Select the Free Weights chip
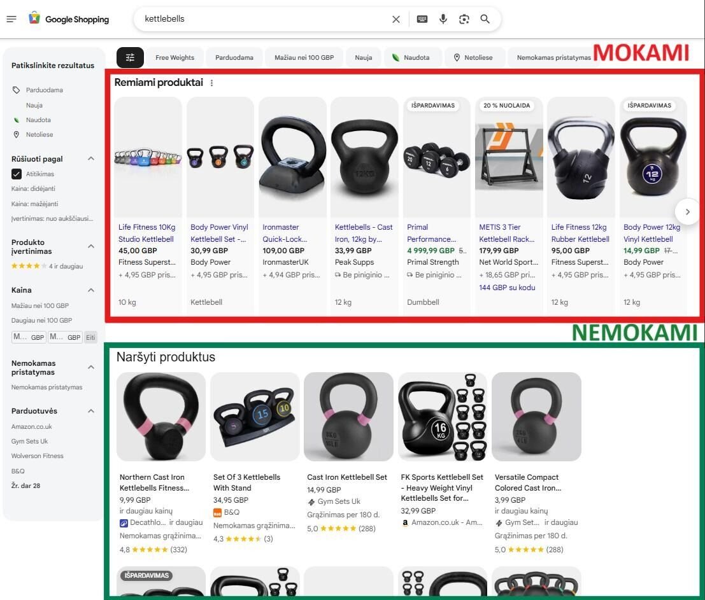Viewport: 705px width, 600px height. 175,57
